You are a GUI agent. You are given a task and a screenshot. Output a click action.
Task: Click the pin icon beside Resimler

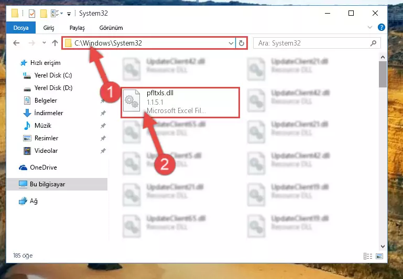103,138
